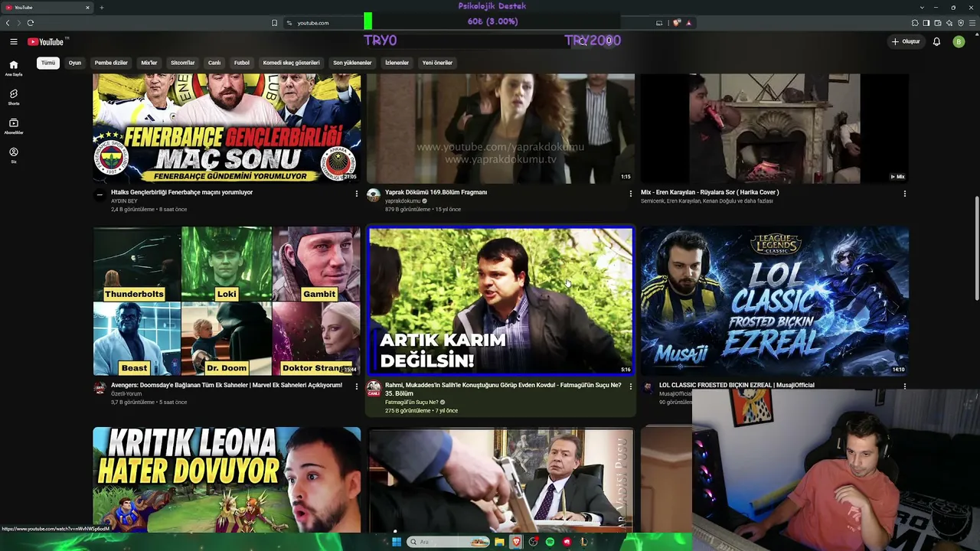Open the Brave Shields lion icon
Viewport: 980px width, 551px height.
677,23
